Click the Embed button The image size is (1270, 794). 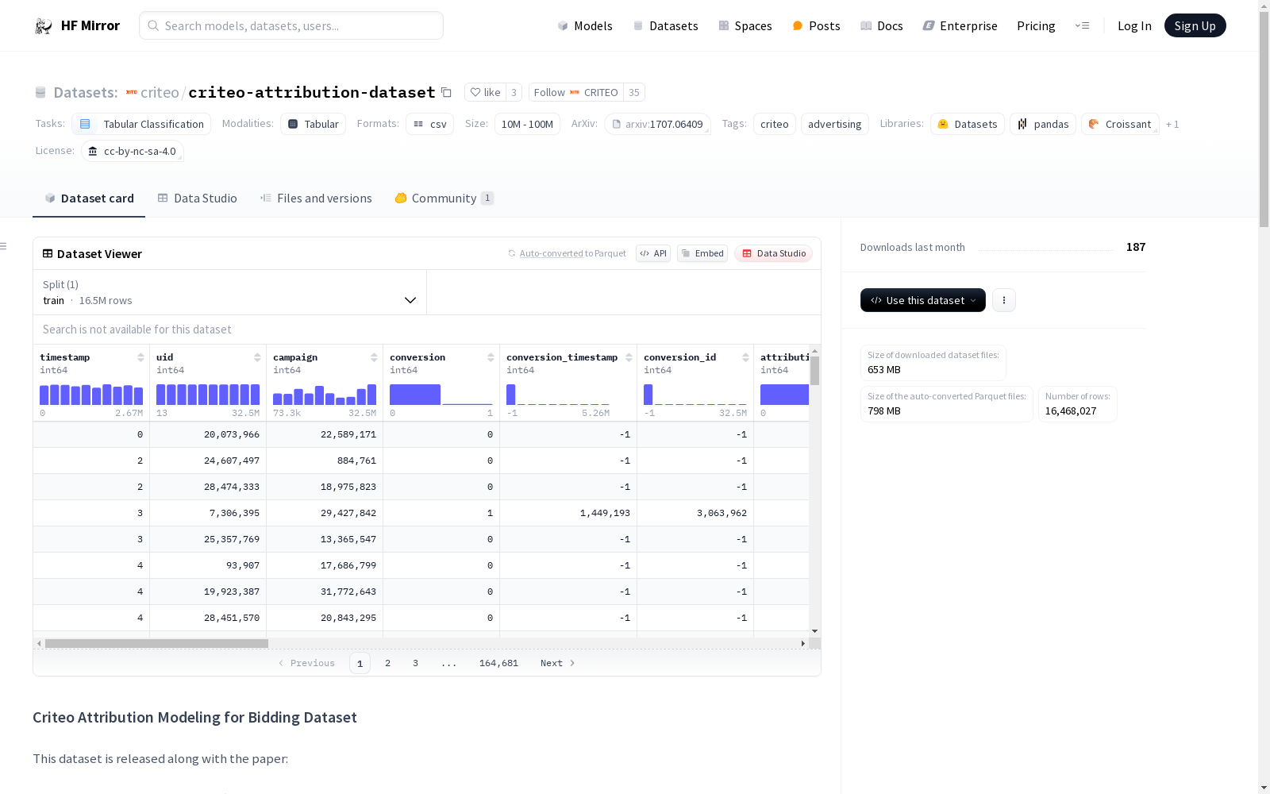[x=702, y=253]
